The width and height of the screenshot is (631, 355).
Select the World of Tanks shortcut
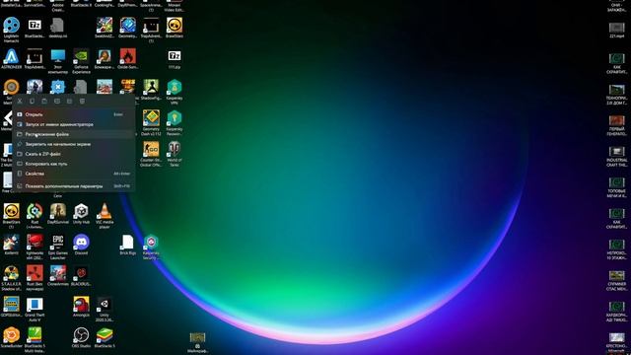coord(175,154)
